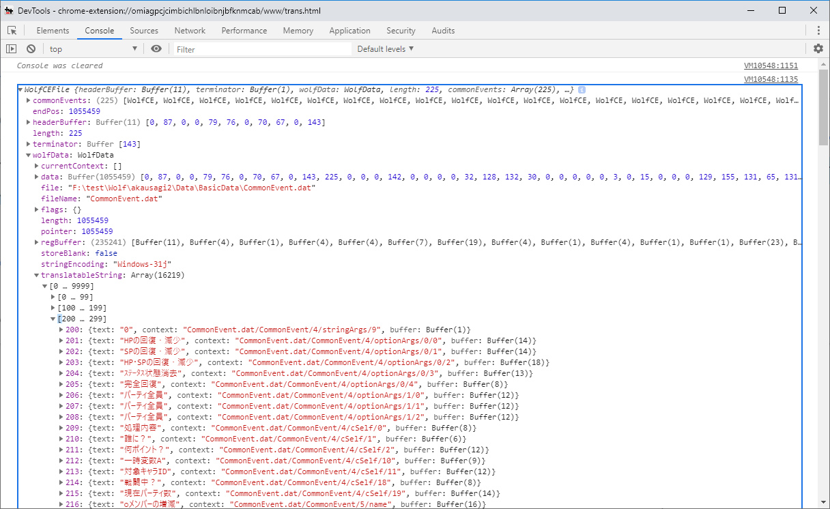Open source link VM10548:1135
This screenshot has width=830, height=509.
[x=771, y=80]
